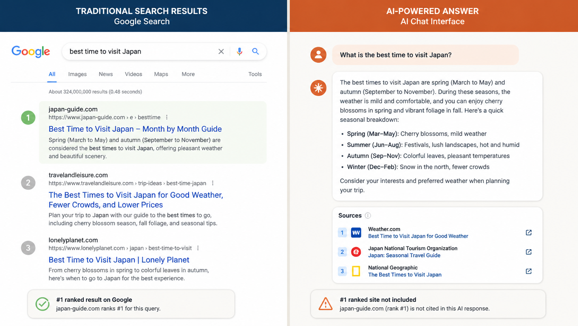The width and height of the screenshot is (578, 326).
Task: Select the All search tab
Action: [52, 74]
